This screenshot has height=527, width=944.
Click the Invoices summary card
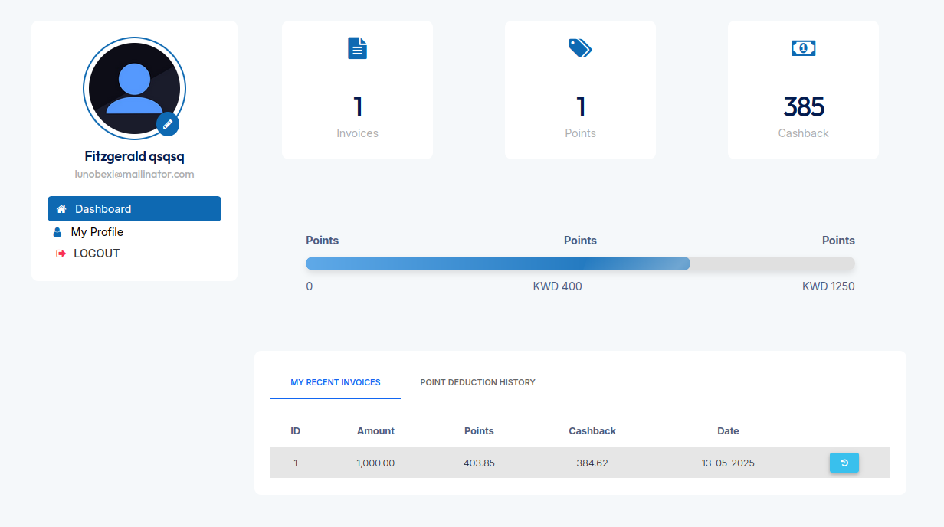pyautogui.click(x=357, y=90)
